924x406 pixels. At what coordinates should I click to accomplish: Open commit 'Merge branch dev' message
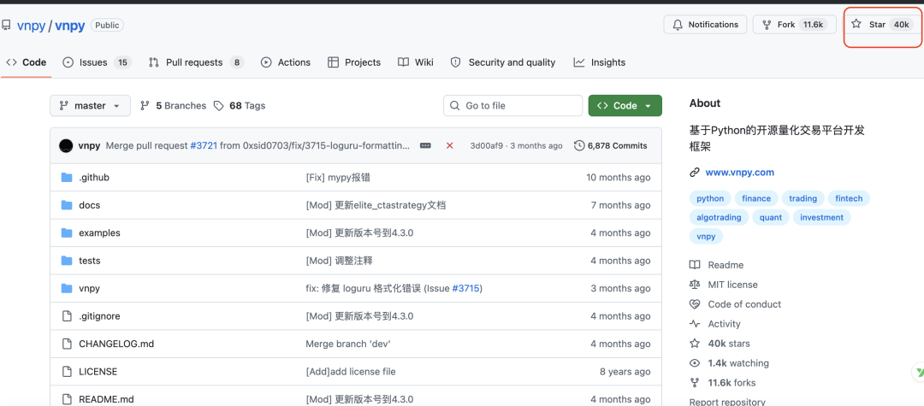click(347, 344)
